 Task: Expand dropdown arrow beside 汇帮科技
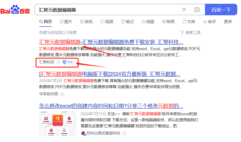point(58,62)
